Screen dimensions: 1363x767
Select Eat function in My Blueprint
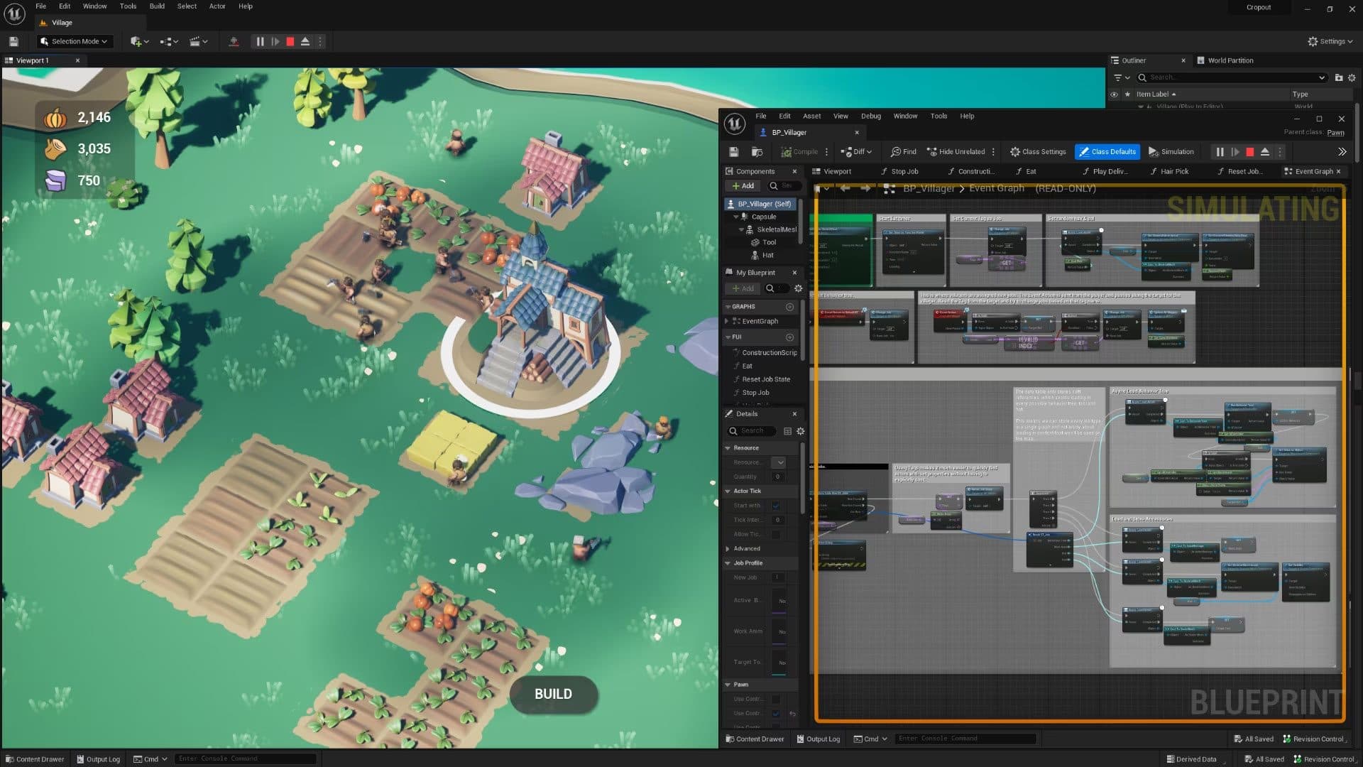[747, 366]
